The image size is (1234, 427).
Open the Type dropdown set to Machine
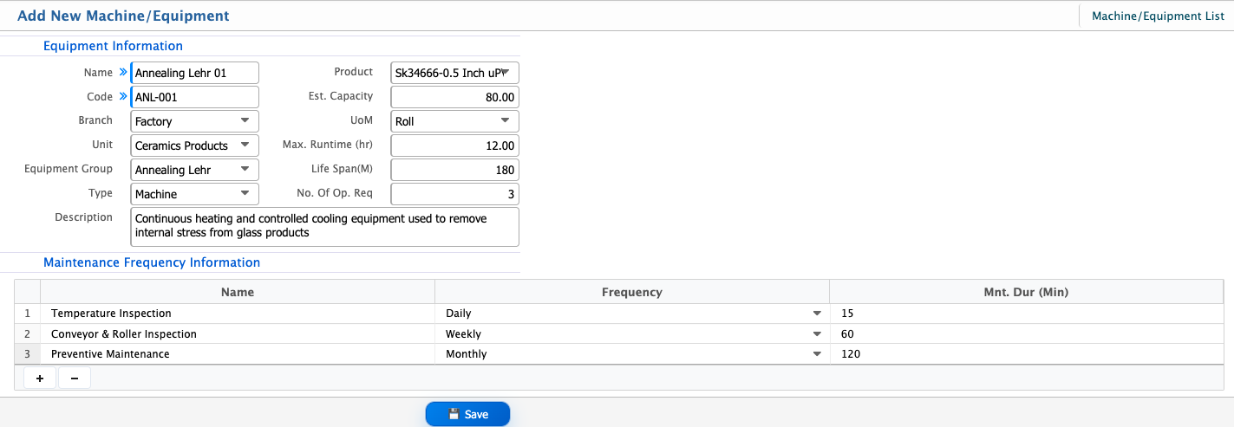(x=194, y=194)
